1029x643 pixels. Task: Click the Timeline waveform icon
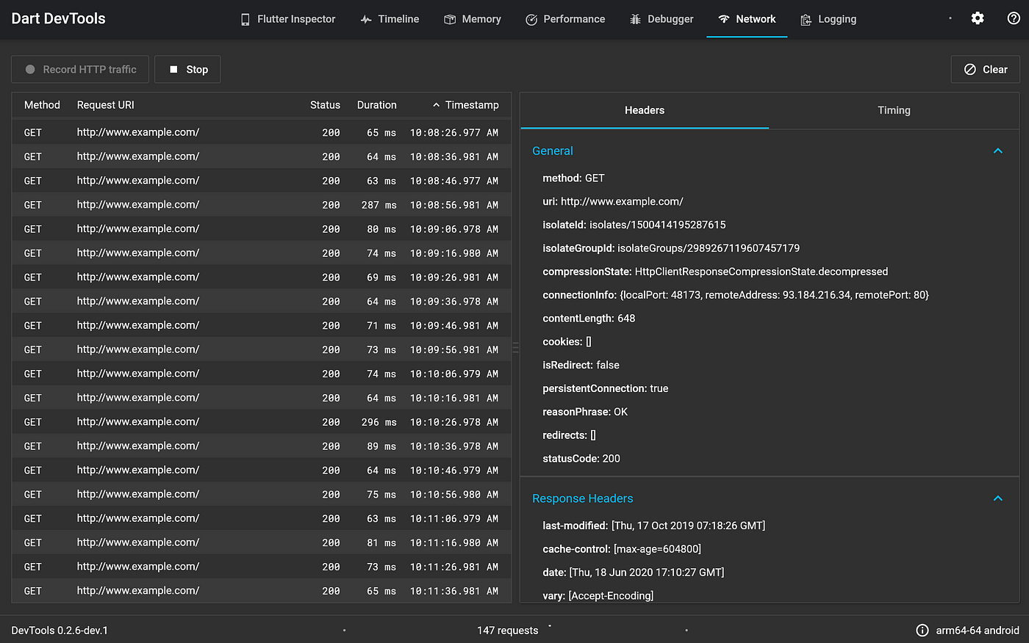(x=366, y=20)
